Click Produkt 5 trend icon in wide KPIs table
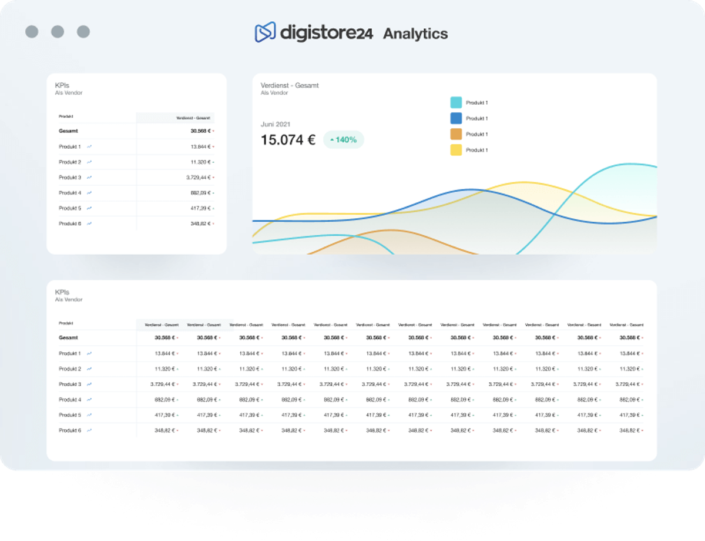 pyautogui.click(x=89, y=415)
